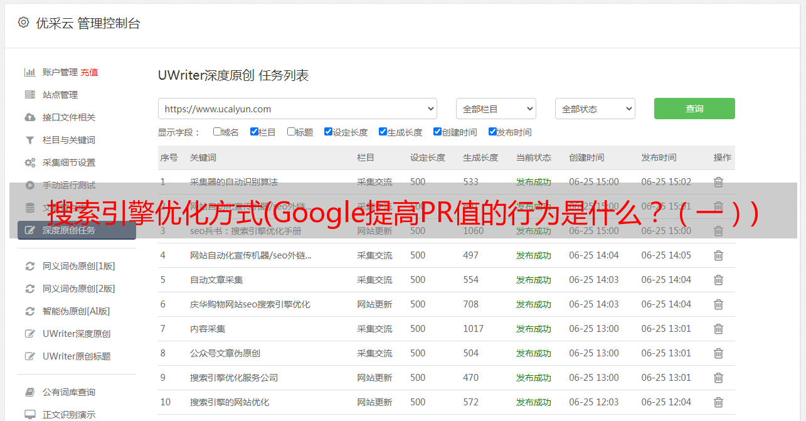Click the refresh icon for 智能伪原创[AI版]
Image resolution: width=806 pixels, height=421 pixels.
(29, 311)
